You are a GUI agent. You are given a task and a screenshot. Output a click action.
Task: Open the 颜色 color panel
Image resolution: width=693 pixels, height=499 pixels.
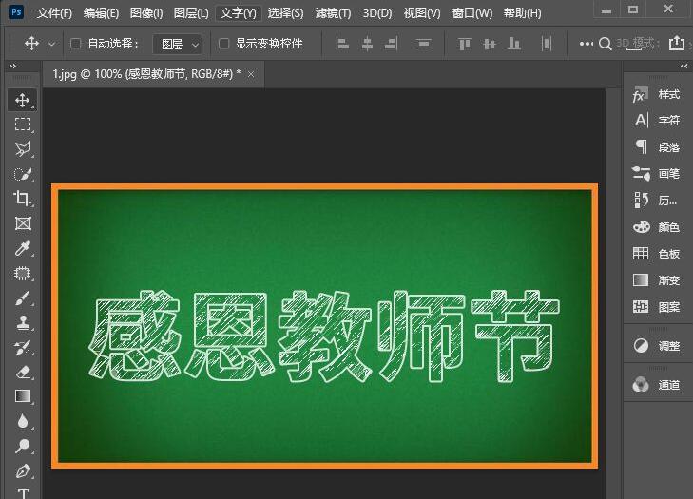pos(656,227)
